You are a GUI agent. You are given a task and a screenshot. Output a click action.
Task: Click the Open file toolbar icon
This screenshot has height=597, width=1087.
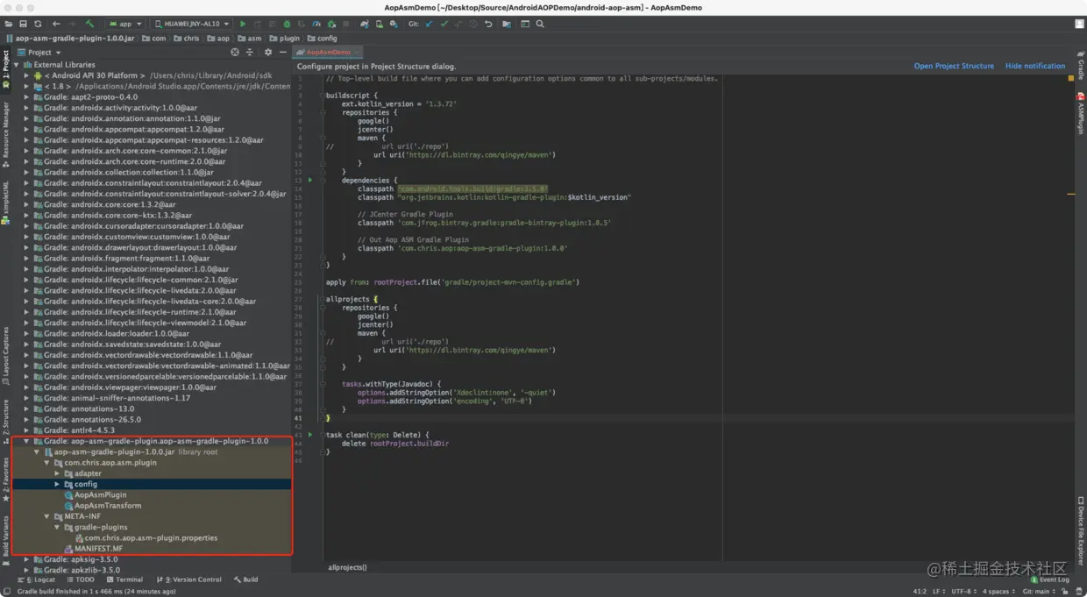pyautogui.click(x=8, y=24)
